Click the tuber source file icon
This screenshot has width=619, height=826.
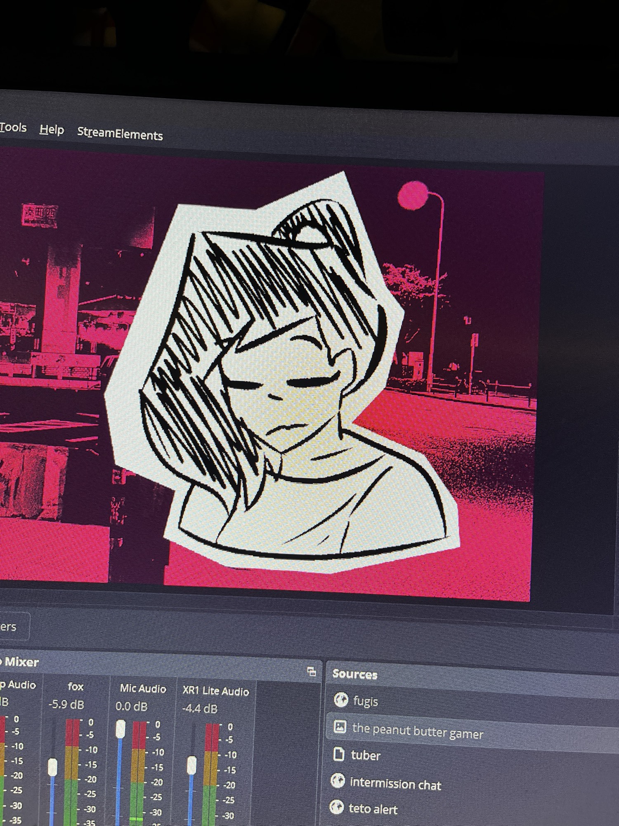point(338,754)
